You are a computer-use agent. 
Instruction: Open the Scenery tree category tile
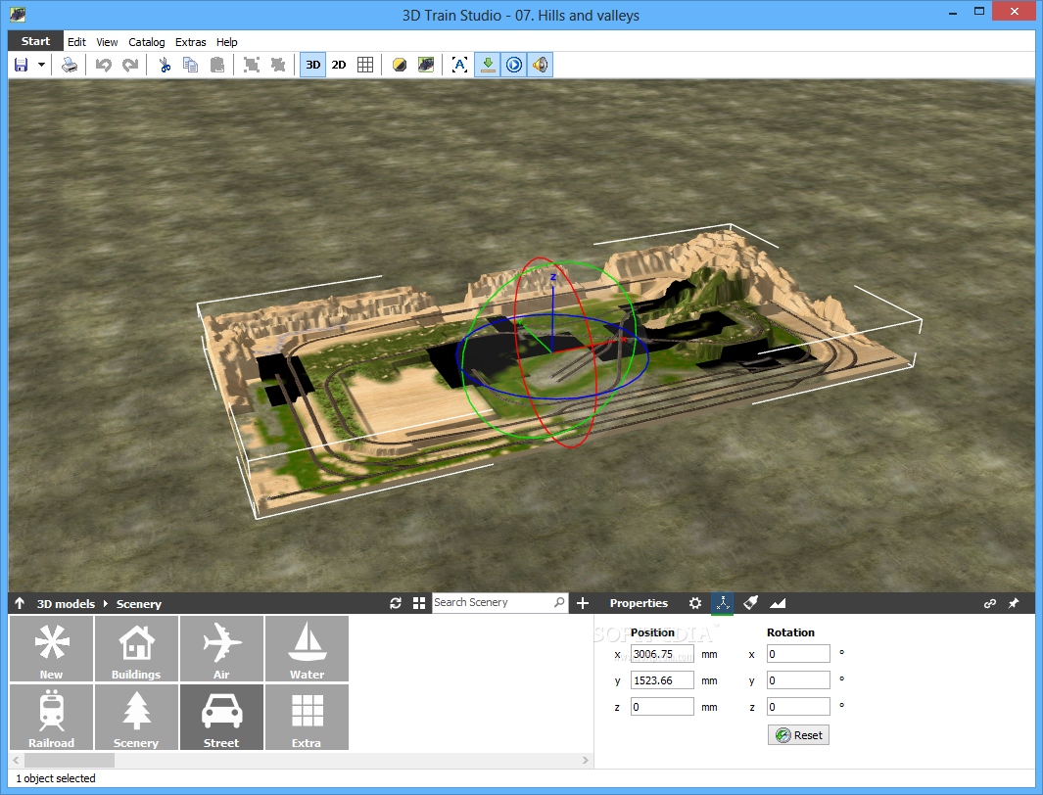click(136, 718)
